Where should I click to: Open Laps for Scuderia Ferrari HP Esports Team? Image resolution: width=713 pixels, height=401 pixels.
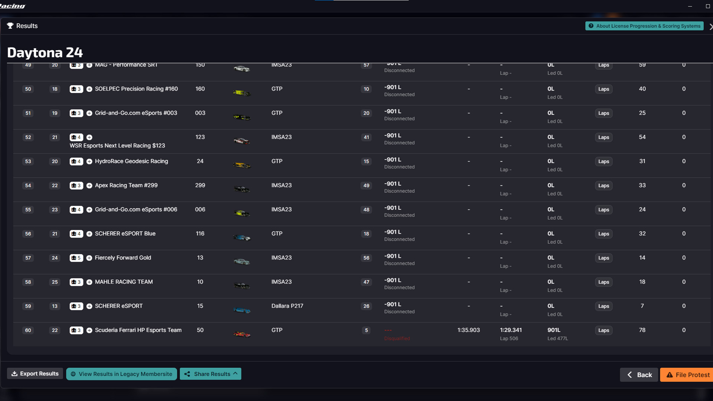click(x=603, y=330)
